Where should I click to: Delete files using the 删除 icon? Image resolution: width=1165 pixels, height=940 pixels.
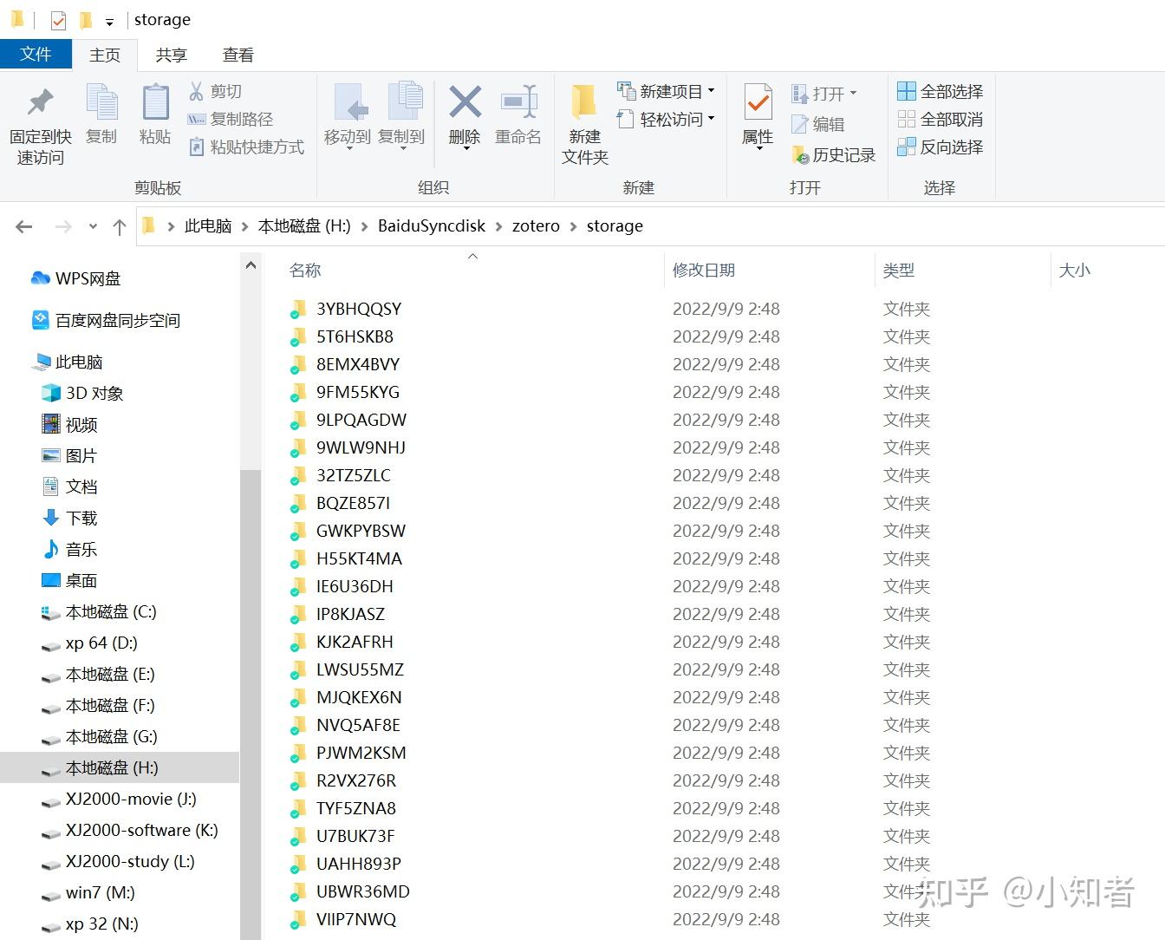tap(464, 115)
